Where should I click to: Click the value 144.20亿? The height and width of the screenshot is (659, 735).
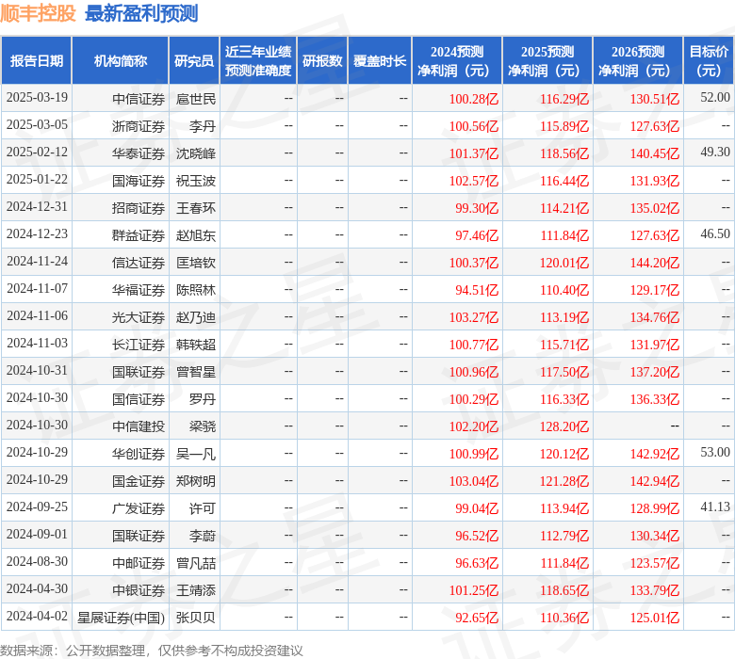coord(655,263)
